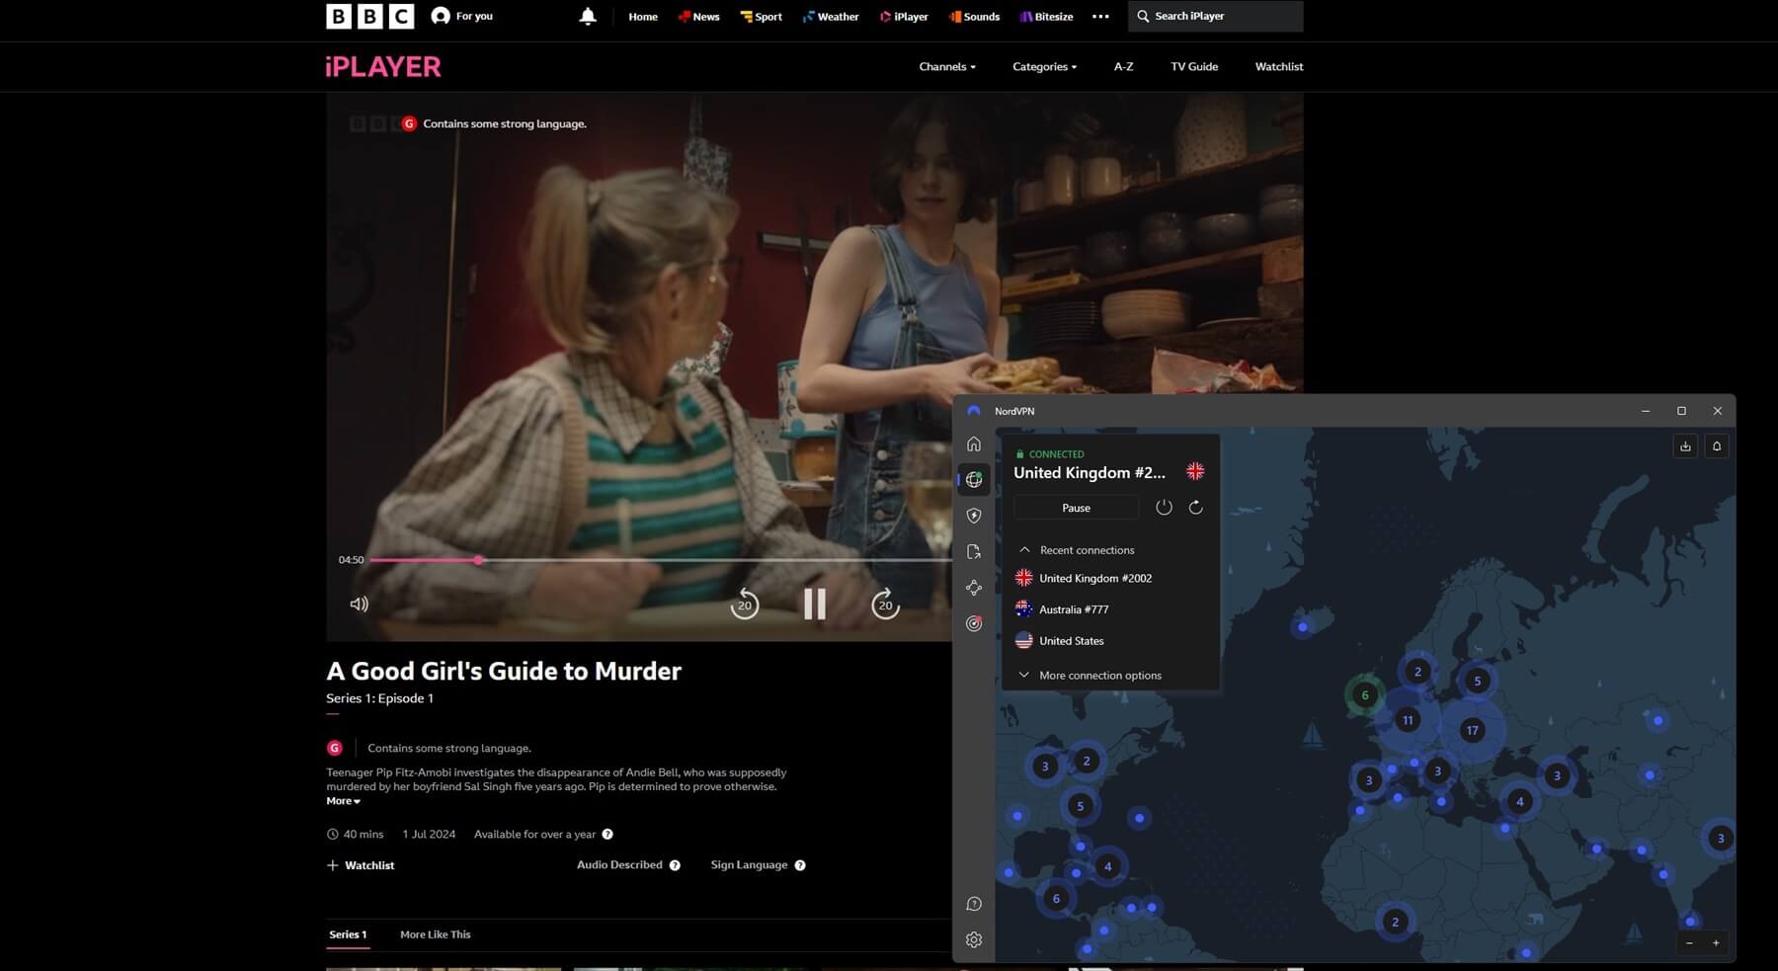This screenshot has width=1778, height=971.
Task: Click the green 6 server cluster on map
Action: (1365, 695)
